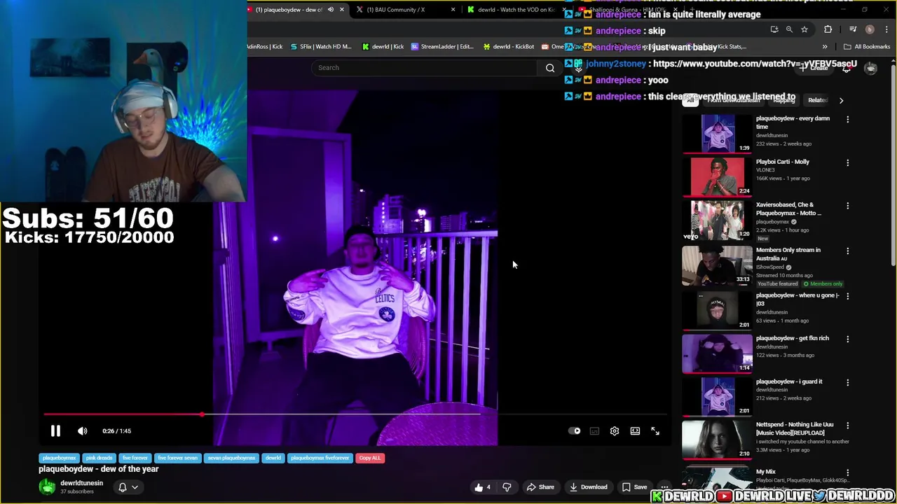Screen dimensions: 897x504
Task: Close the plaqueboydew browser tab
Action: click(x=341, y=10)
